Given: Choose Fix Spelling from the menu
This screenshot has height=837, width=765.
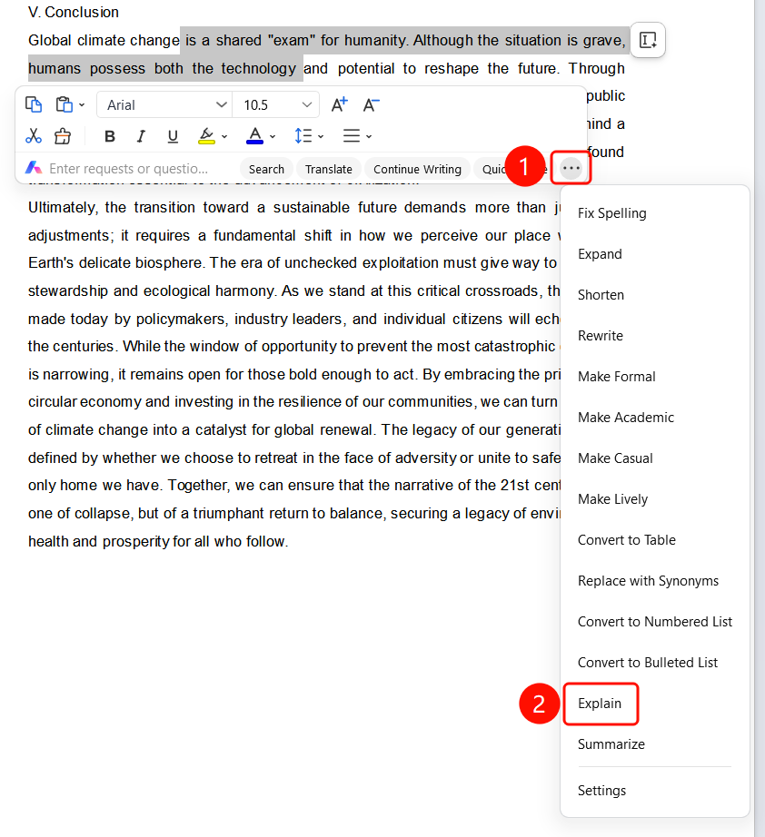Looking at the screenshot, I should tap(612, 213).
